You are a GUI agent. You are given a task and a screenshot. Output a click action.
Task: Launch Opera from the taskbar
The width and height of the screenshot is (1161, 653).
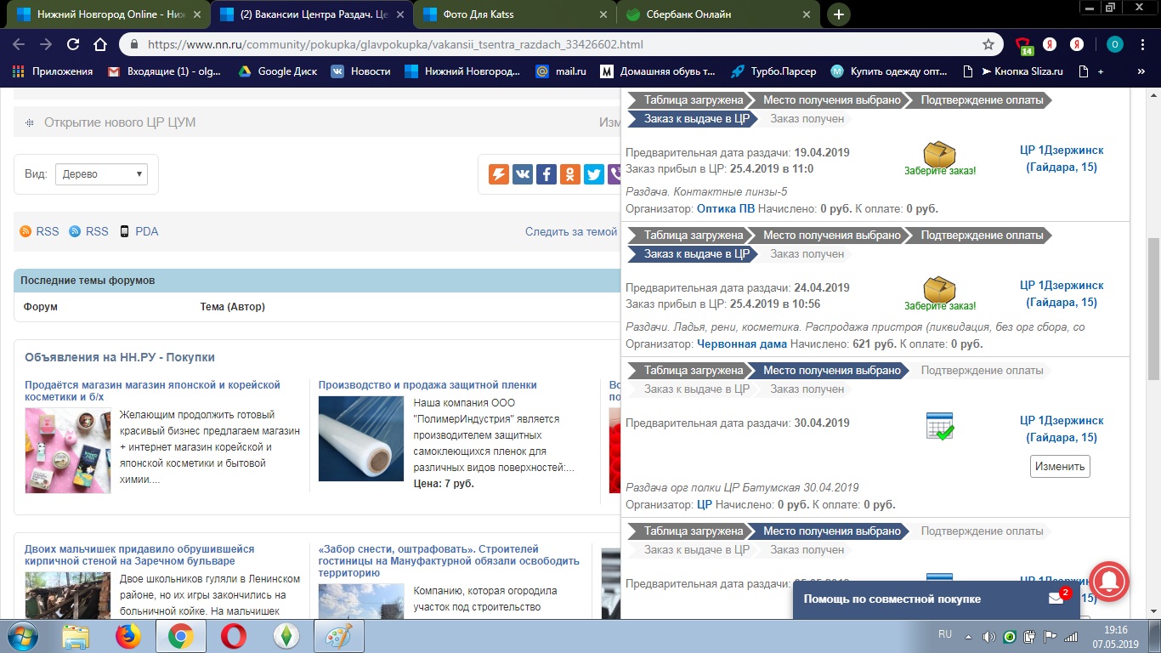pyautogui.click(x=233, y=636)
